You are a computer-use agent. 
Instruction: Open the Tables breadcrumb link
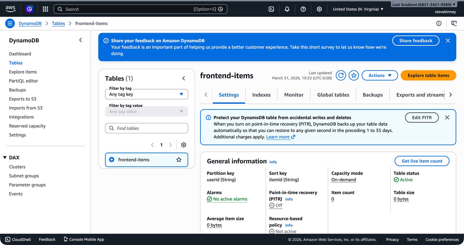coord(58,23)
